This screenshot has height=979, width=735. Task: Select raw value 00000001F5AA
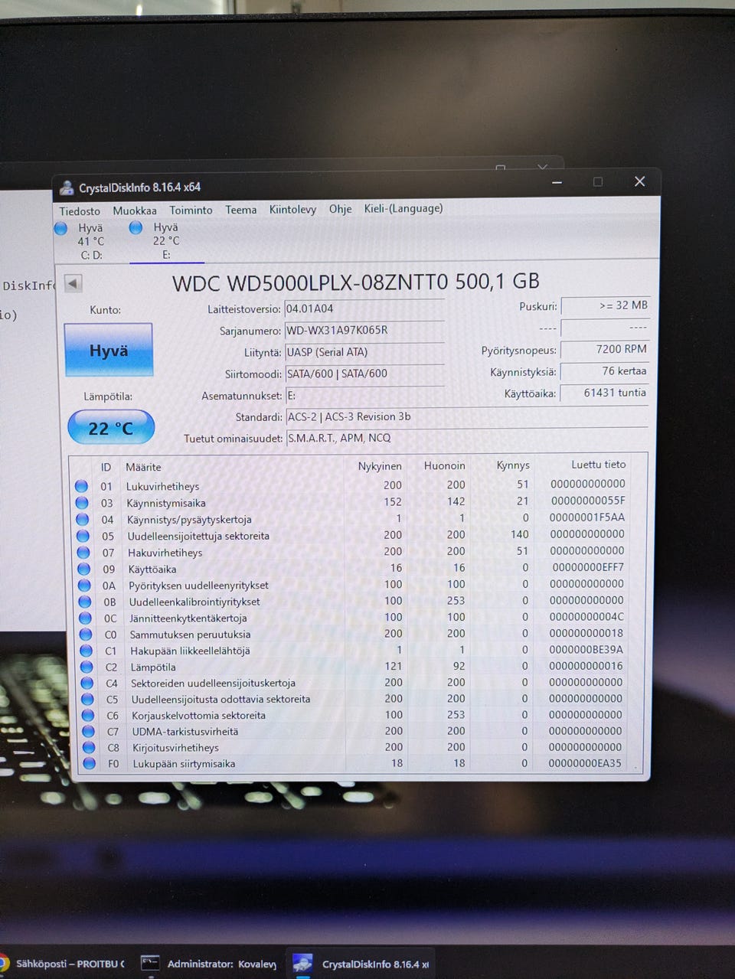click(x=587, y=517)
